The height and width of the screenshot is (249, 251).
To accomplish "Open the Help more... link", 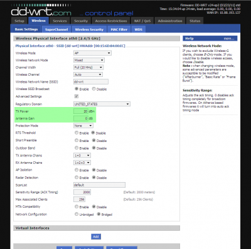I will point(229,38).
